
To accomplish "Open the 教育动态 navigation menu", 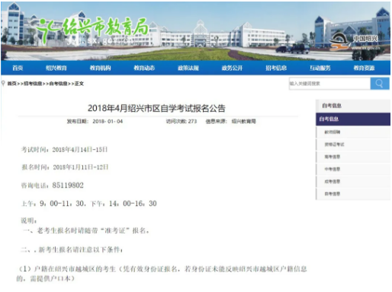I will pos(144,68).
